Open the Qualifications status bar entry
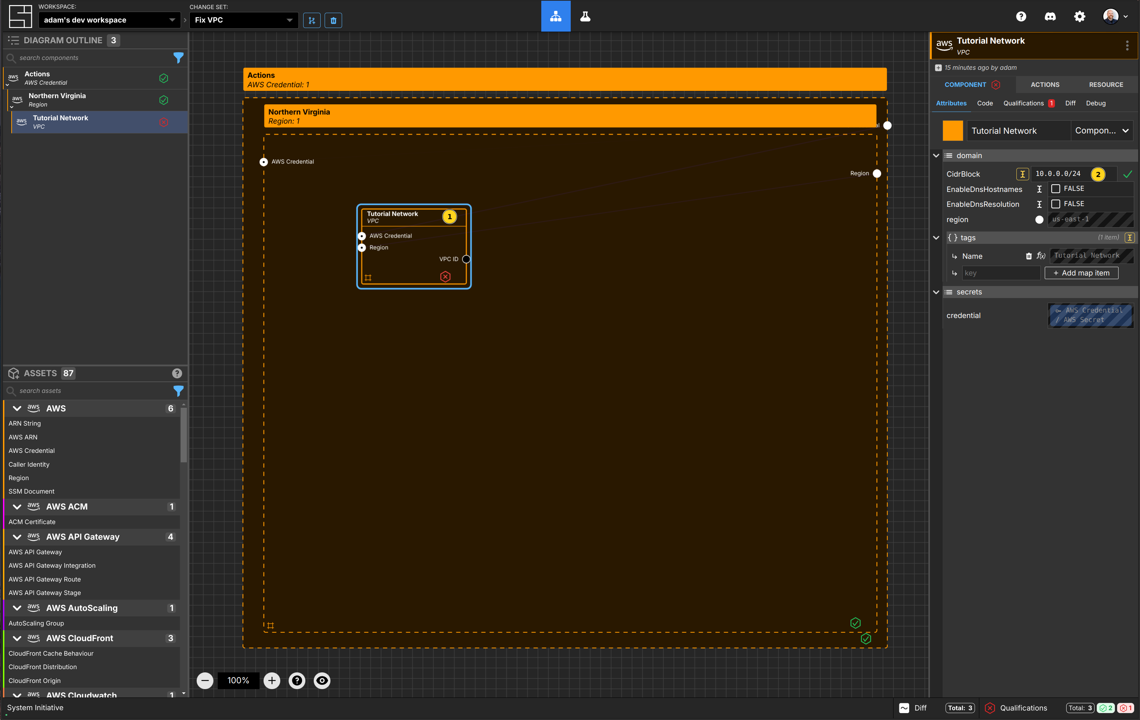The width and height of the screenshot is (1140, 720). [1059, 708]
